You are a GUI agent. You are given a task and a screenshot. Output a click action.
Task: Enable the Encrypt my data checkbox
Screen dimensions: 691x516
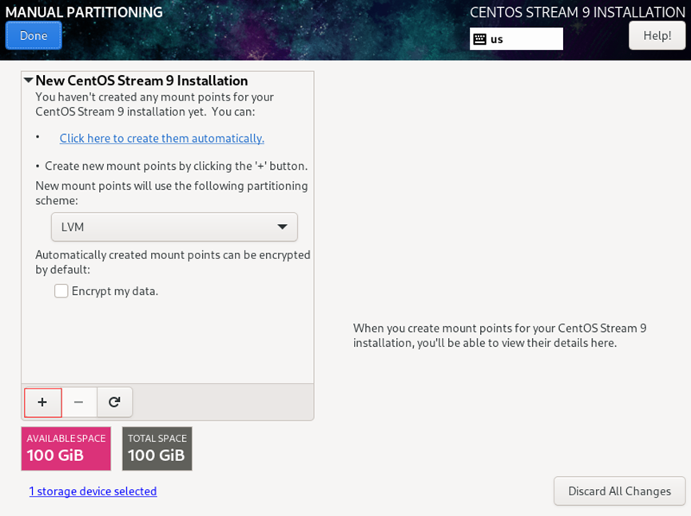(x=62, y=291)
